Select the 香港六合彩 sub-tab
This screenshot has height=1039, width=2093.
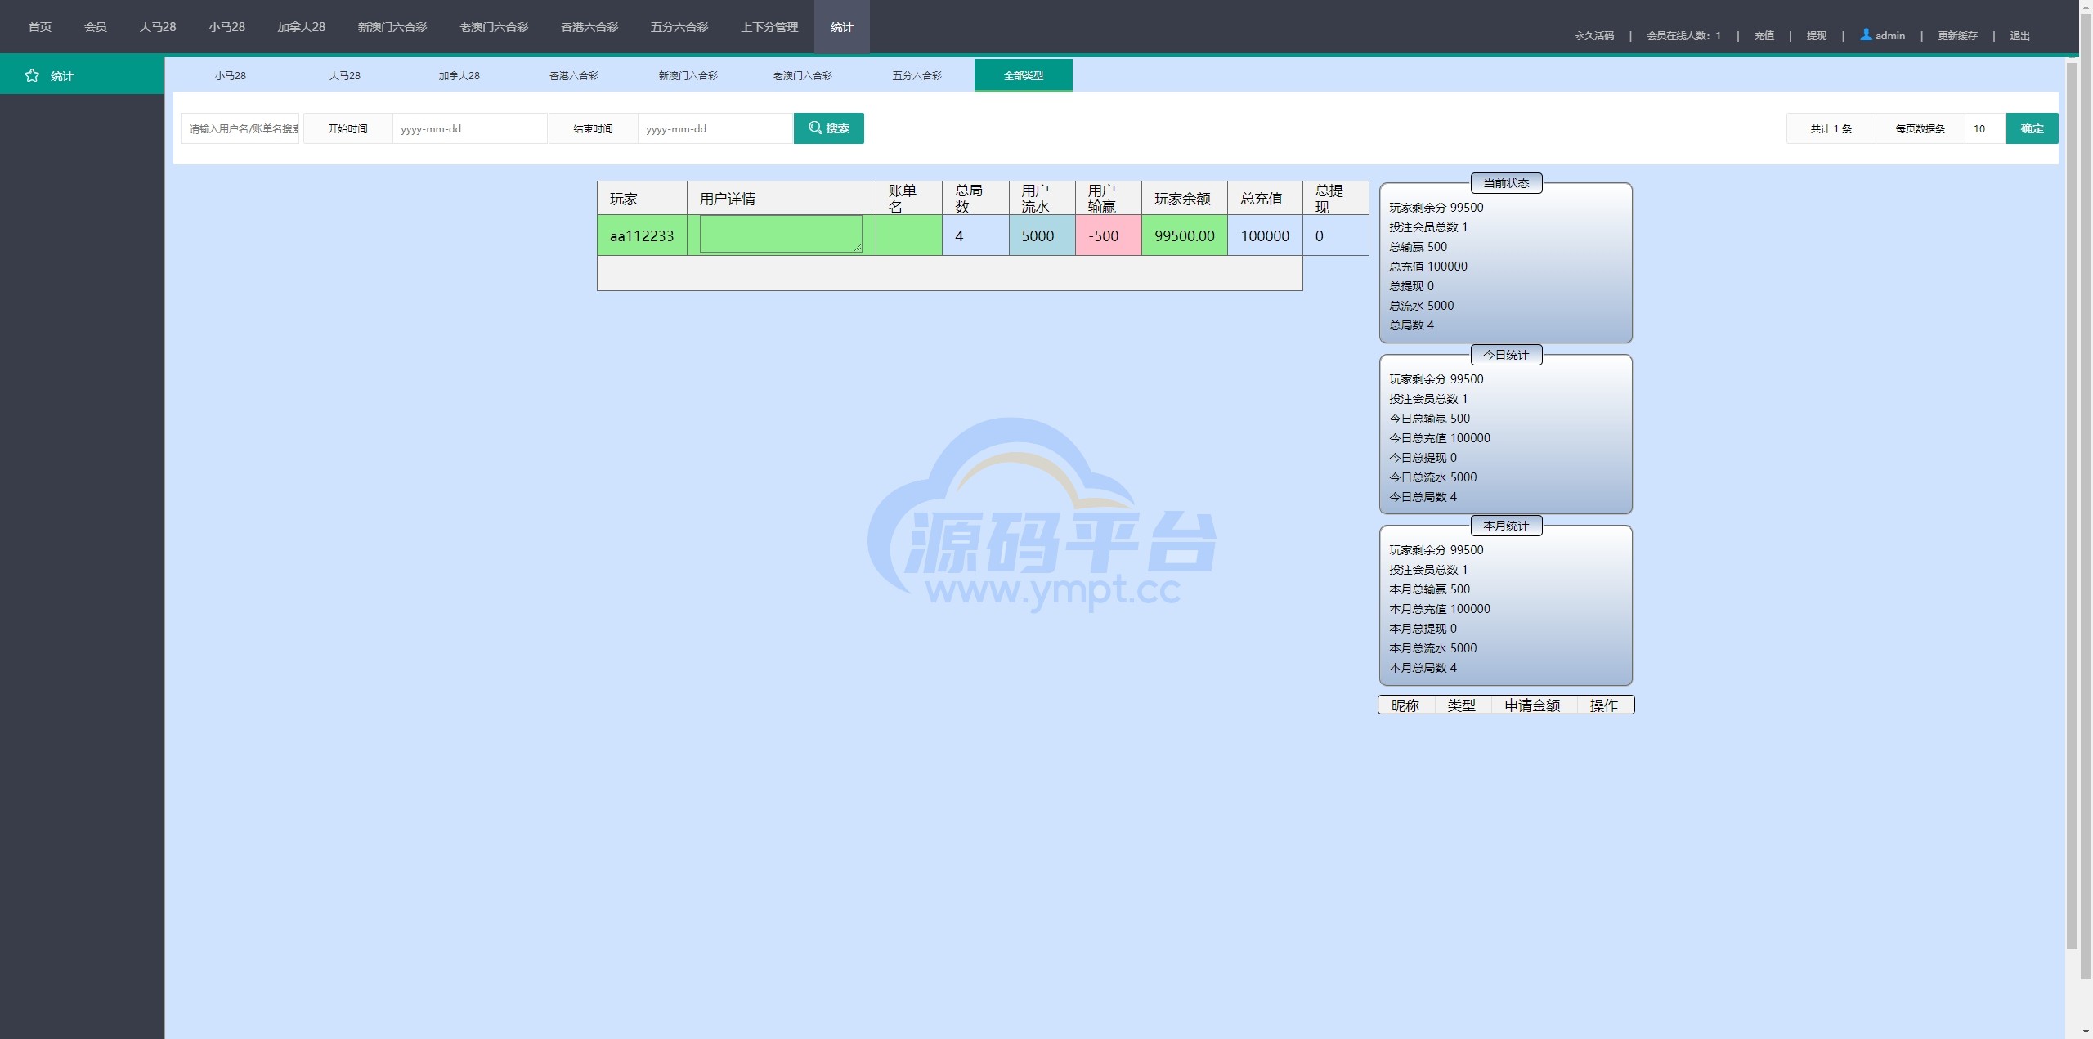pos(573,75)
